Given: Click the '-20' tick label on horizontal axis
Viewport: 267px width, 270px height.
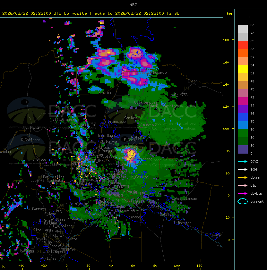Looking at the screenshot, I should pos(44,266).
